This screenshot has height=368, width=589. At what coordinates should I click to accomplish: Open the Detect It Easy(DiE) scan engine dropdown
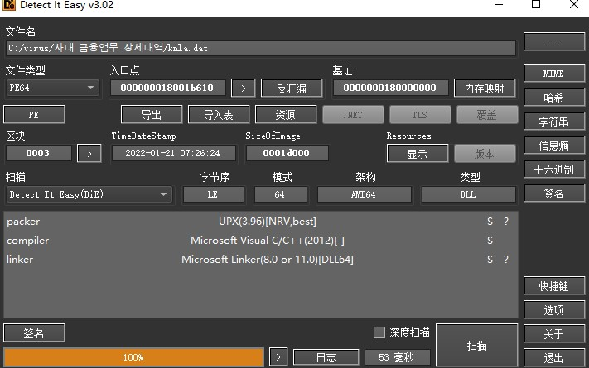89,194
